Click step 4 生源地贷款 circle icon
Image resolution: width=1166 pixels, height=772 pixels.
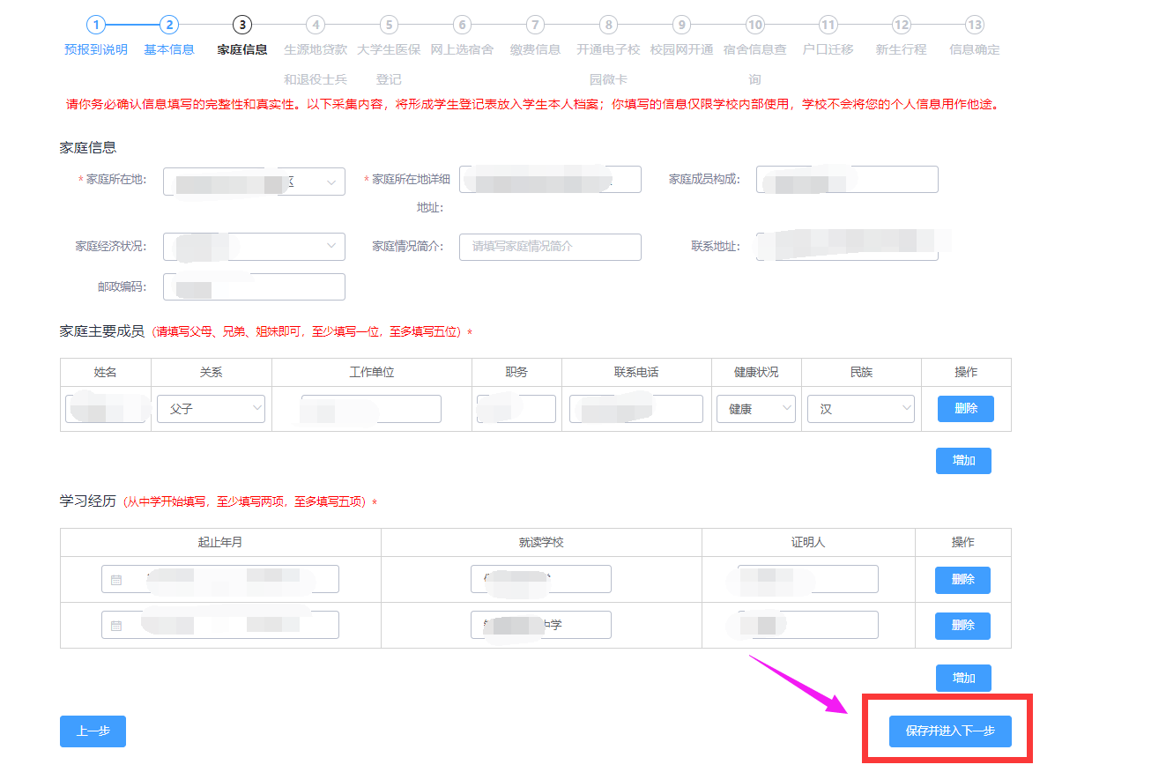316,25
